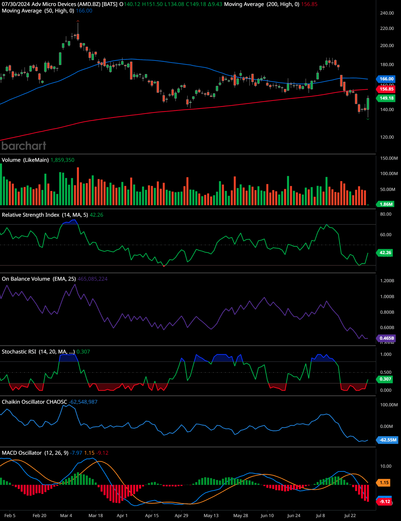This screenshot has width=401, height=521.
Task: Select the Moving Average (200, High, 0) label
Action: 262,4
